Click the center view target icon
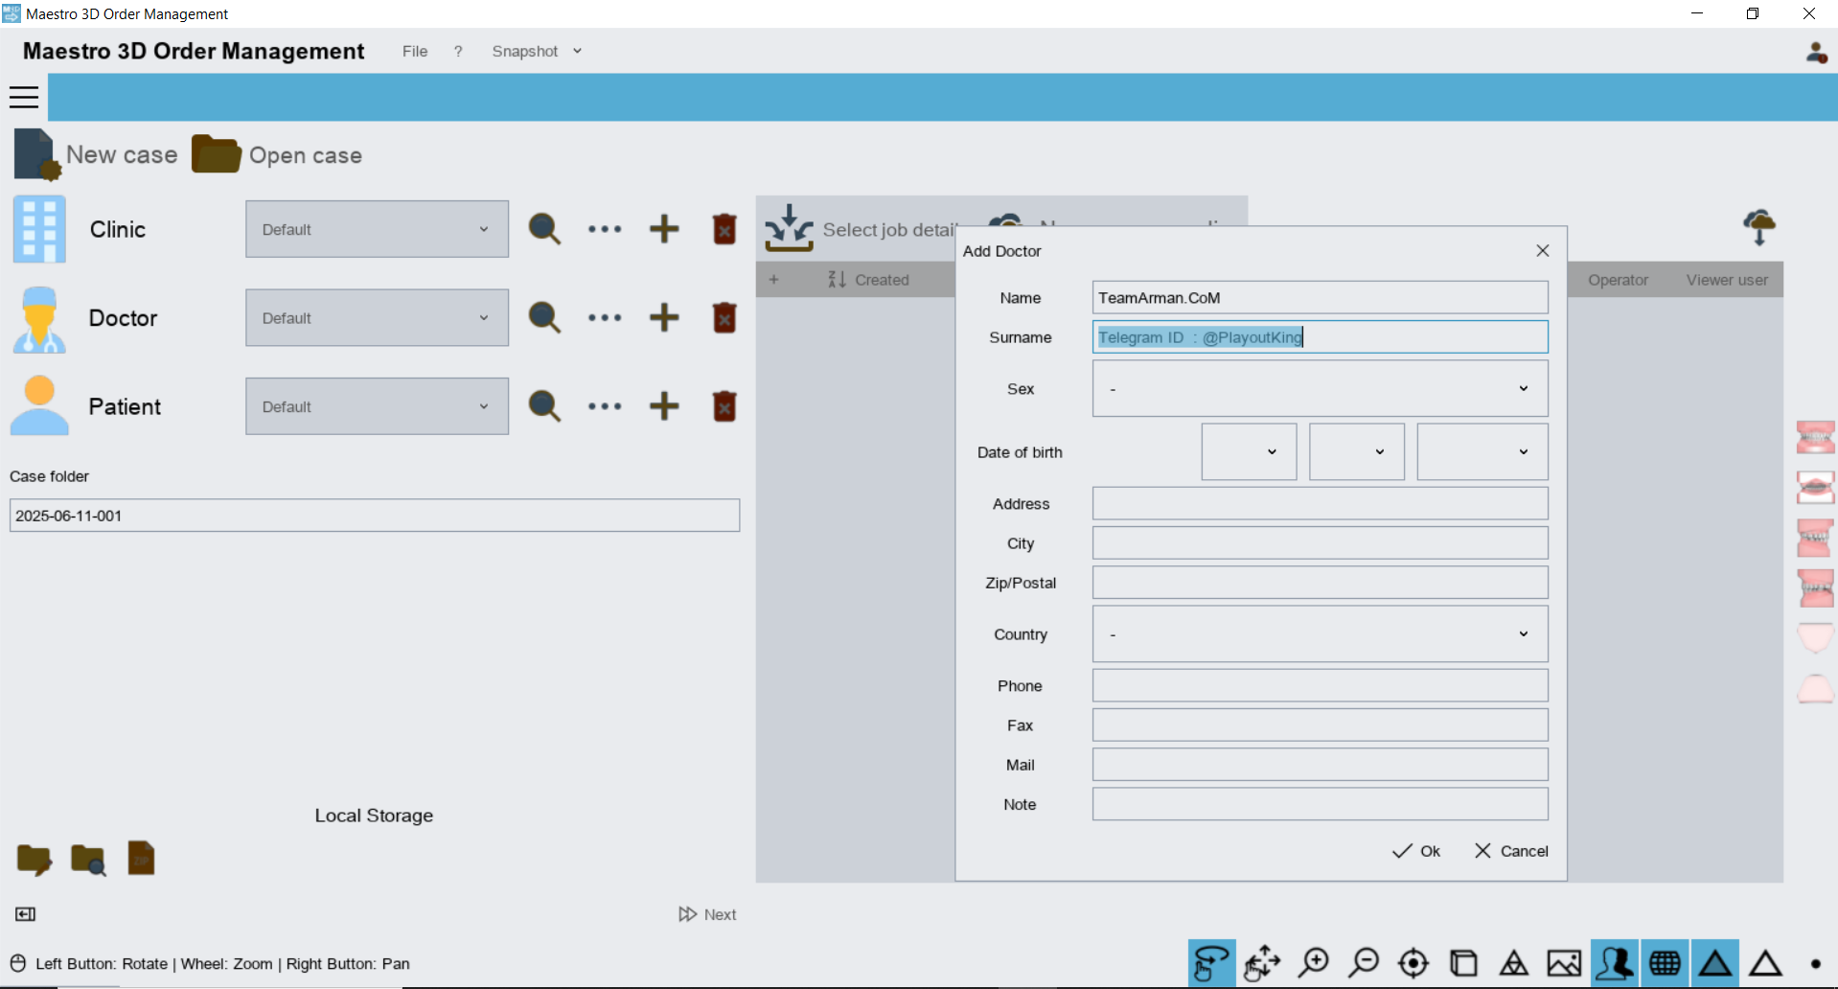 (1413, 962)
